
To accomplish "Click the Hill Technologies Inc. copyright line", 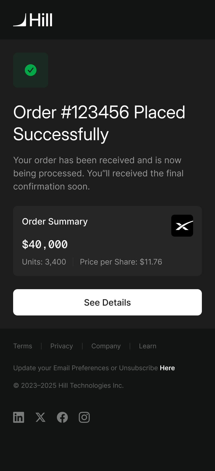I will coord(68,386).
